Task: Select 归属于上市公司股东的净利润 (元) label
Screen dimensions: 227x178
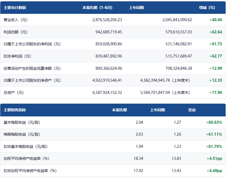Action: point(32,44)
